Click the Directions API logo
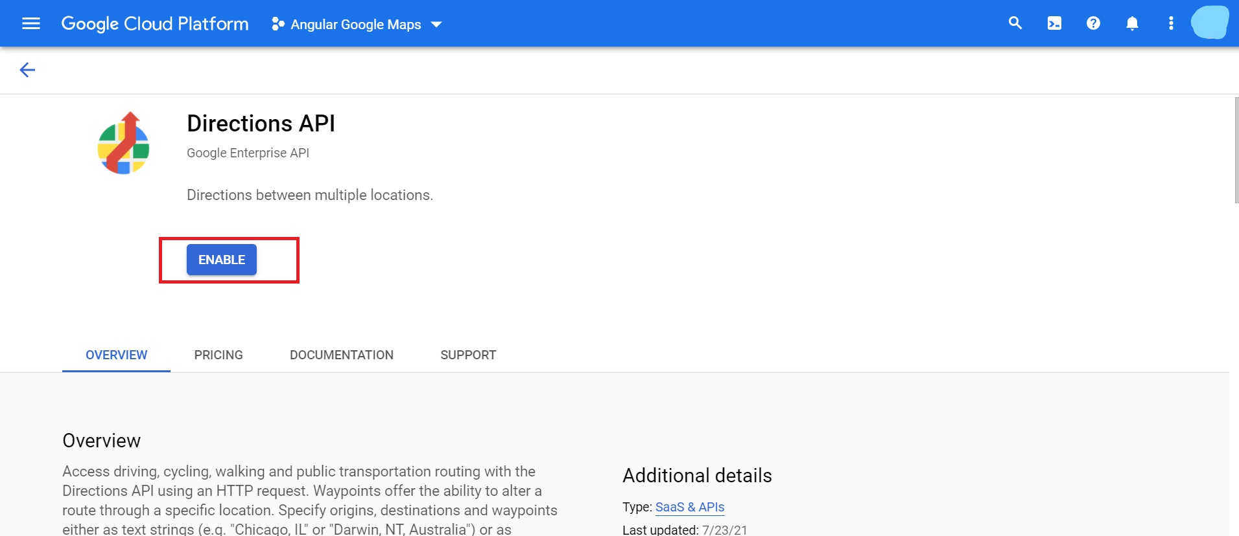Screen dimensions: 1239x536 tap(123, 143)
